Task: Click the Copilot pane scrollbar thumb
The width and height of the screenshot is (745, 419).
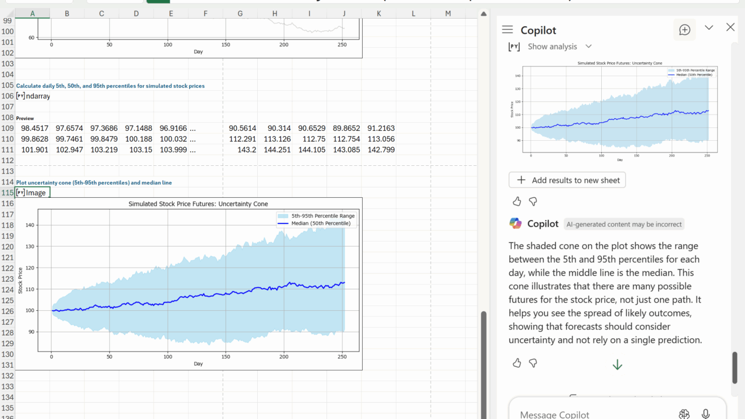Action: tap(735, 367)
